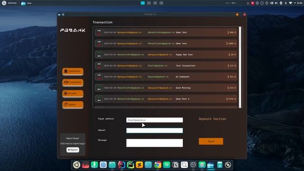The height and width of the screenshot is (171, 304).
Task: Select the Happy New Year transaction message
Action: (184, 55)
